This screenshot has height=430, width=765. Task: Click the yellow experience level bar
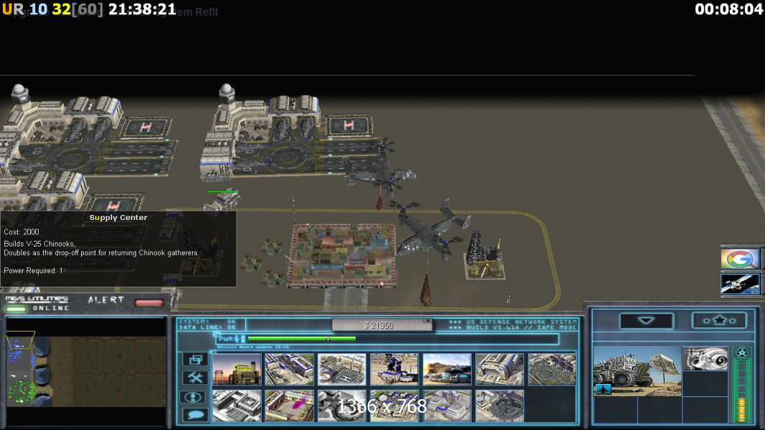tap(741, 410)
